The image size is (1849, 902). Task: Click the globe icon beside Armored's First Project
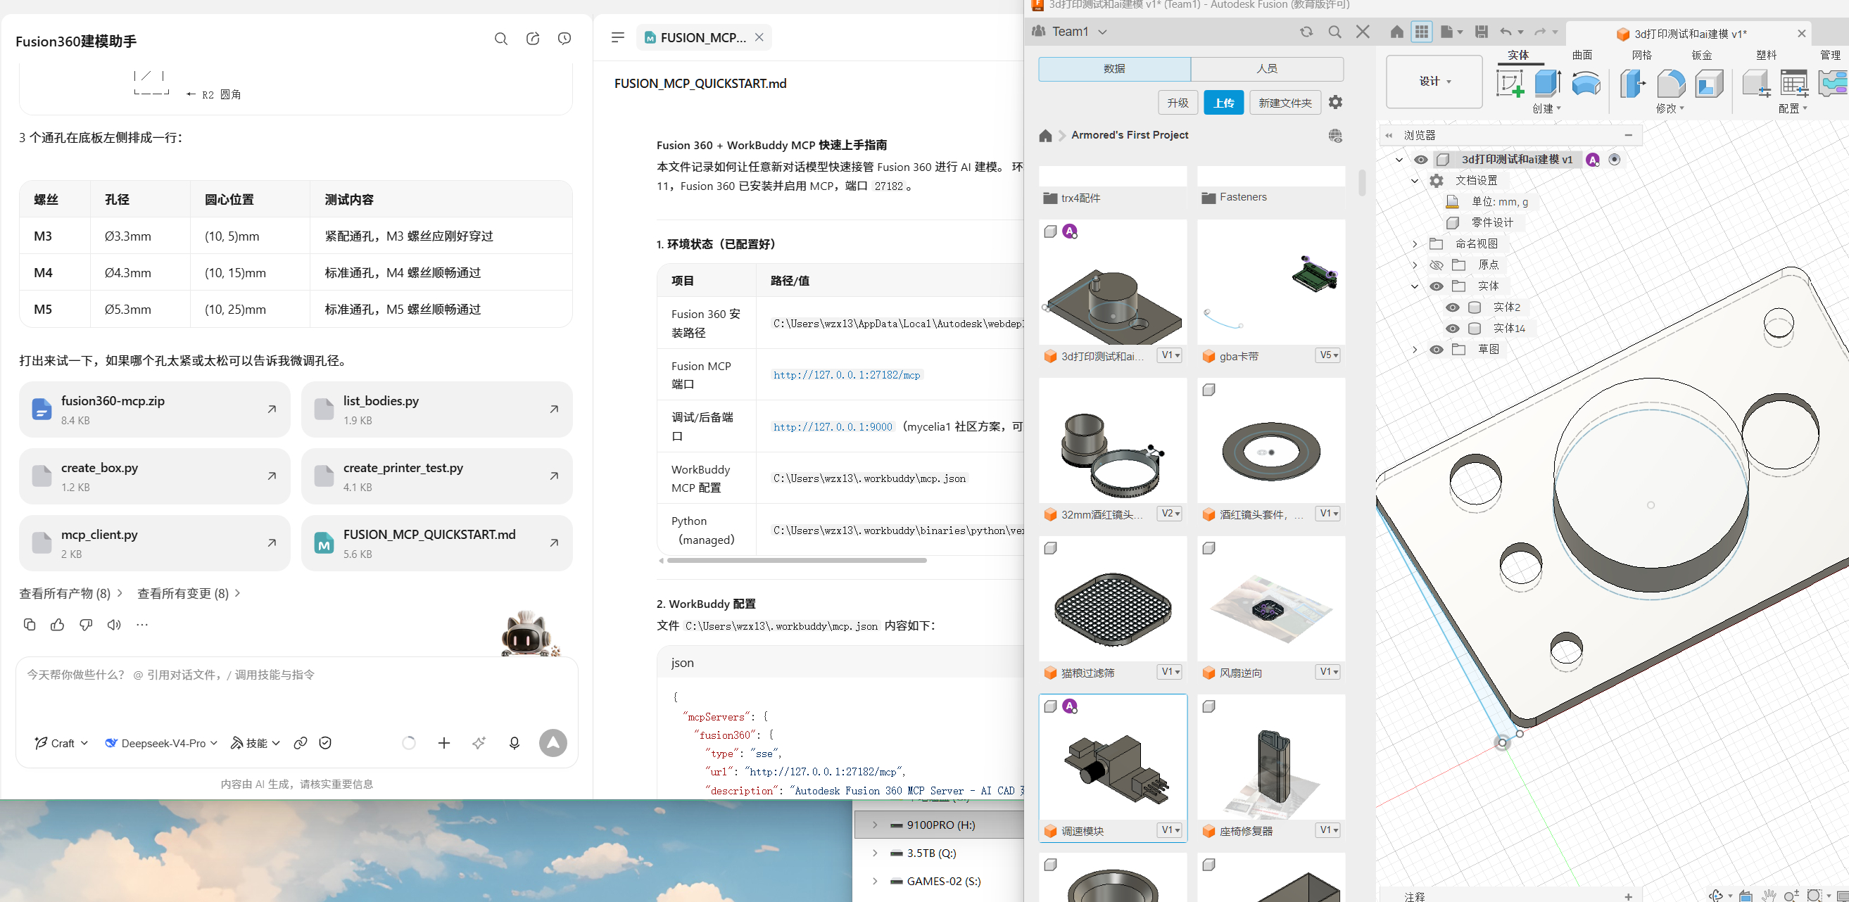click(x=1335, y=136)
